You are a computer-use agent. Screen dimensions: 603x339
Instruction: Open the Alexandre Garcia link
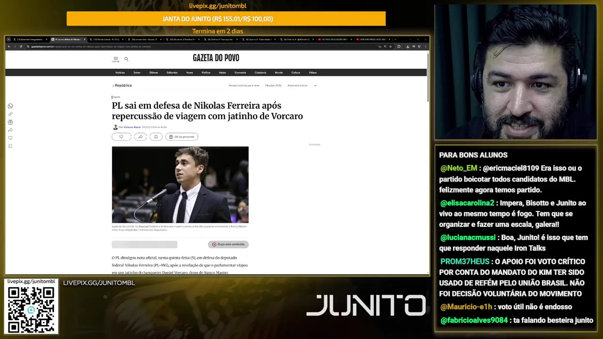(297, 86)
